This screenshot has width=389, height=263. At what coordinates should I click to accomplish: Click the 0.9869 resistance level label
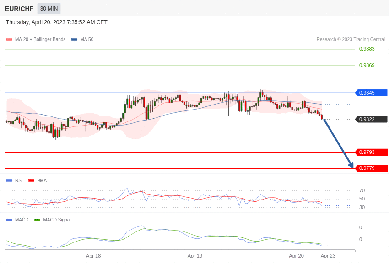pos(367,65)
